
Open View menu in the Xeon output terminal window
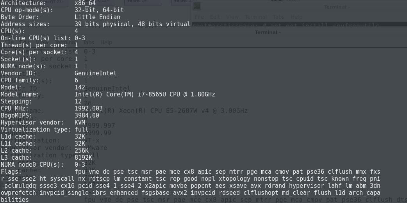click(42, 42)
